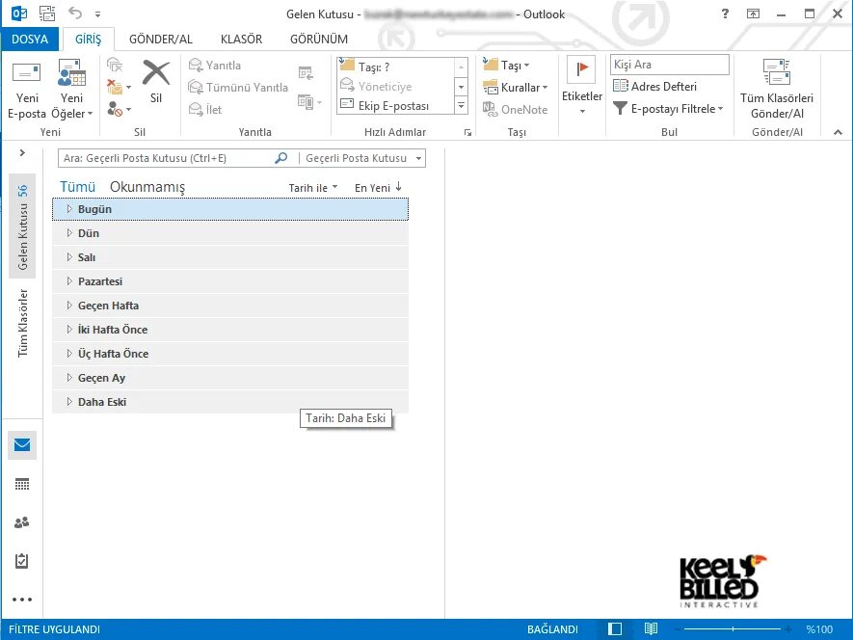Viewport: 853px width, 640px height.
Task: Click Tüm Klasörleri Gönder/Al
Action: [776, 90]
